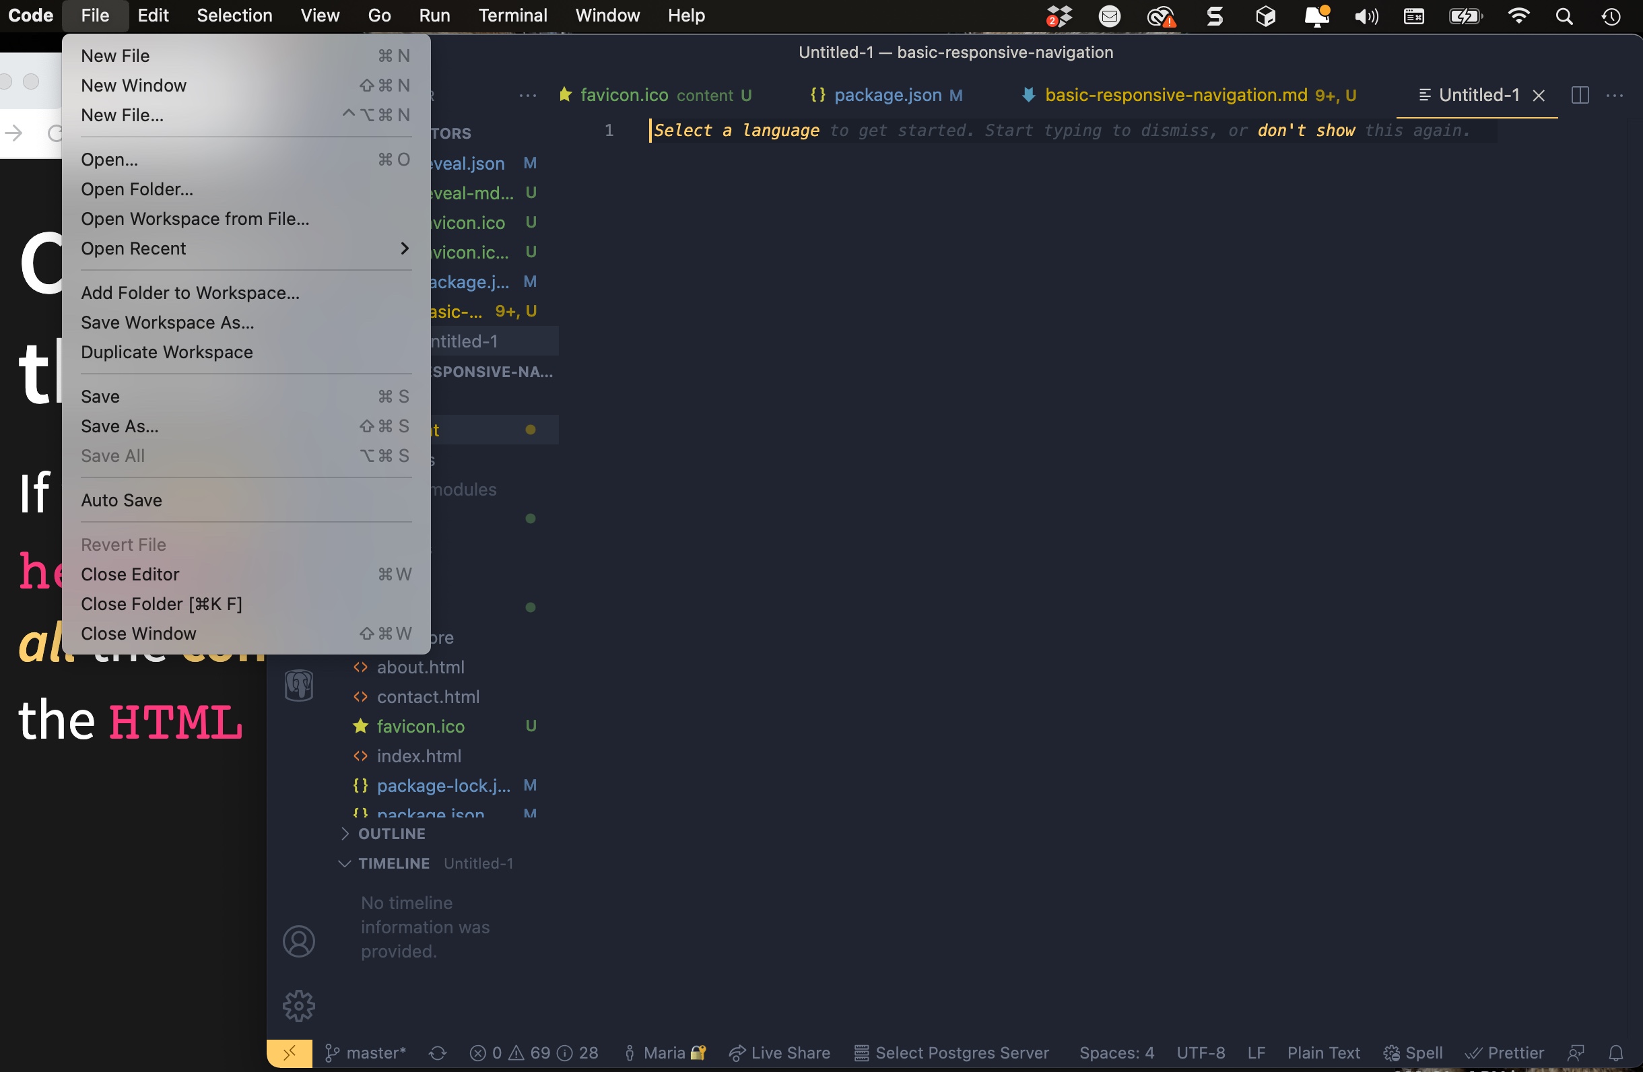
Task: Toggle Spell checker in status bar
Action: (1413, 1052)
